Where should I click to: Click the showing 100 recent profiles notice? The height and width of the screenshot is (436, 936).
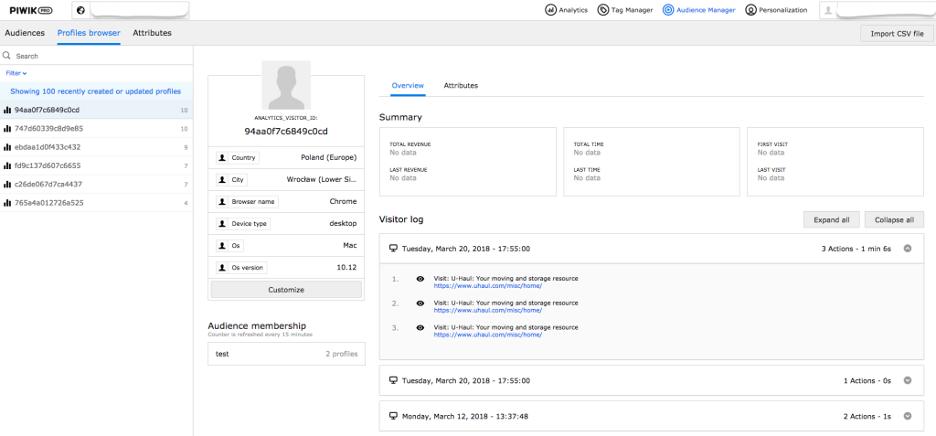click(x=95, y=91)
